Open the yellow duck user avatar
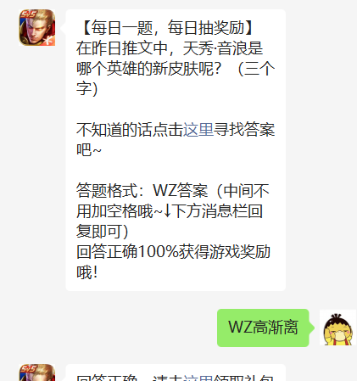Viewport: 357px width, 381px height. (x=338, y=328)
